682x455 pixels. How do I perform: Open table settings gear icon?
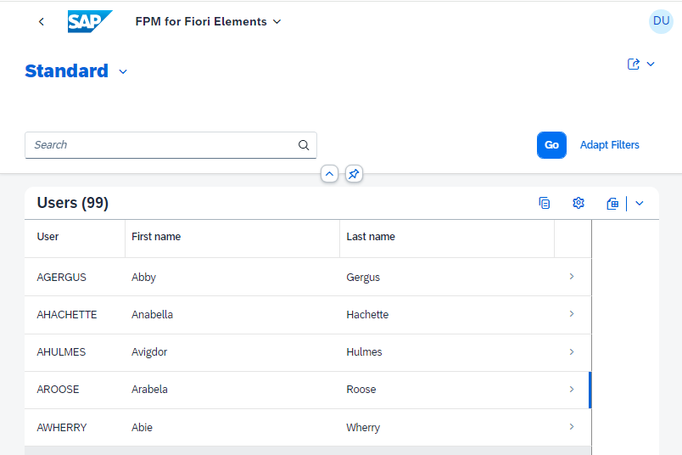click(x=578, y=203)
